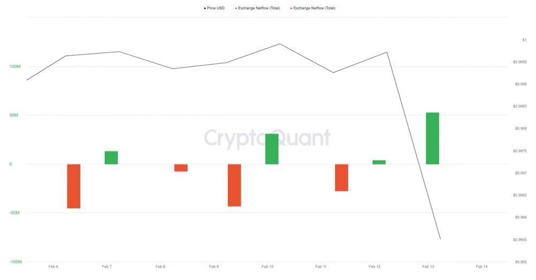Select the small green bar on Feb 12
The height and width of the screenshot is (280, 536).
[x=379, y=162]
